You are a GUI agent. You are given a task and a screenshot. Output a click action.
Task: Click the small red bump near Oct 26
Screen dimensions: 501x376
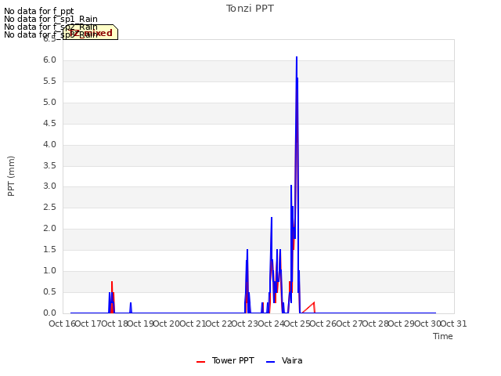(314, 303)
